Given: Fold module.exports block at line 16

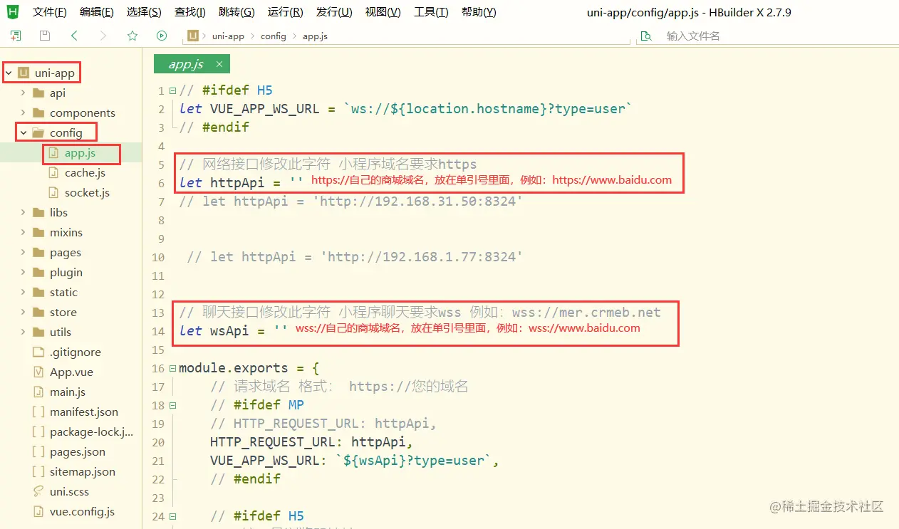Looking at the screenshot, I should coord(172,369).
